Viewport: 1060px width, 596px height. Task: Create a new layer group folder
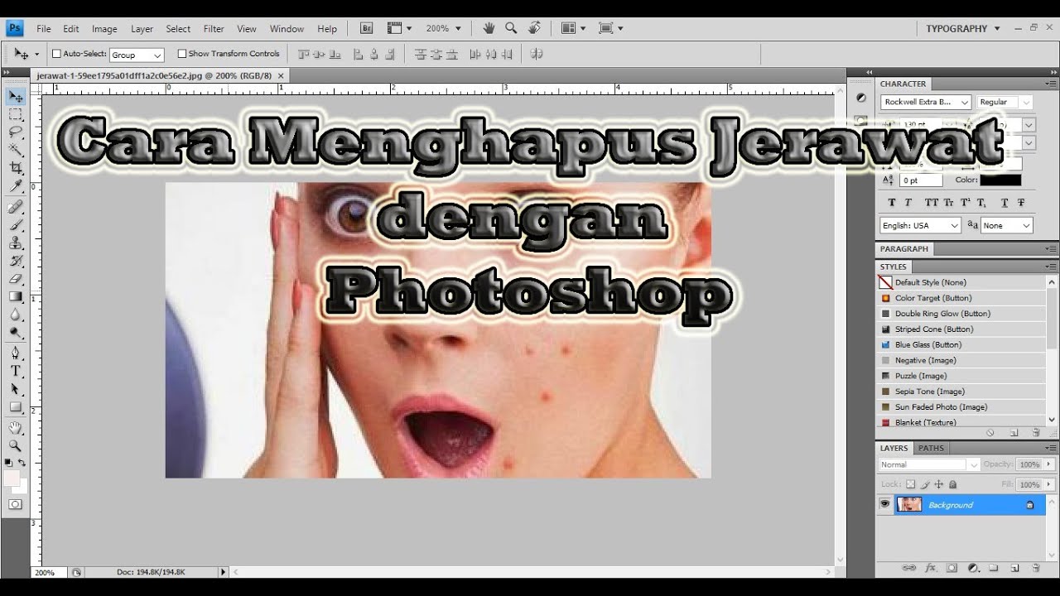[994, 568]
